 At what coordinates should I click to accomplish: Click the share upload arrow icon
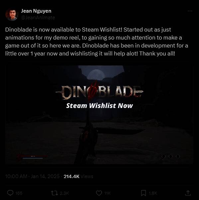(x=188, y=193)
